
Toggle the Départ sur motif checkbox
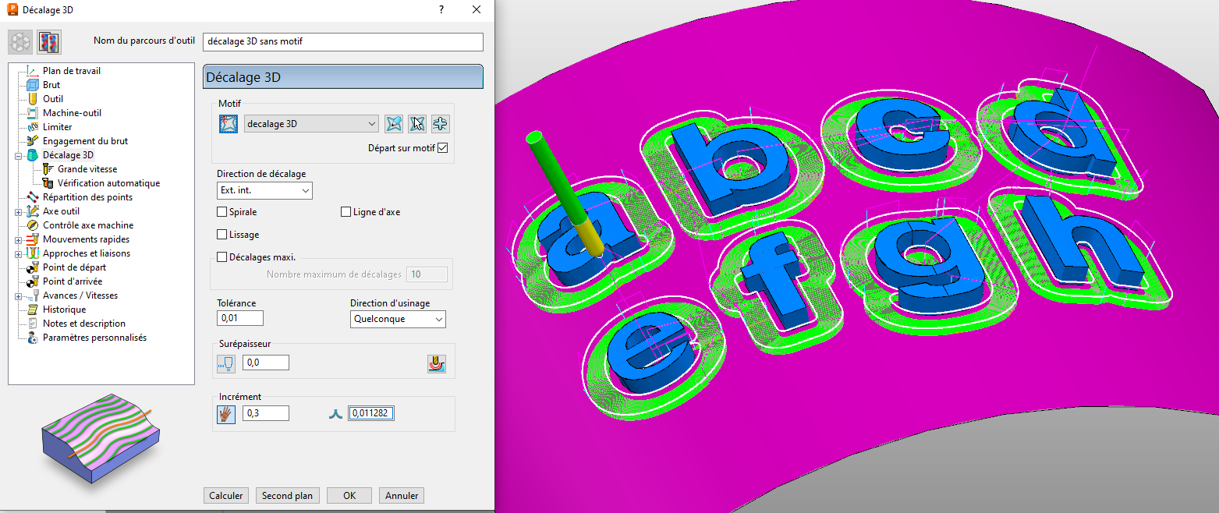[x=443, y=148]
